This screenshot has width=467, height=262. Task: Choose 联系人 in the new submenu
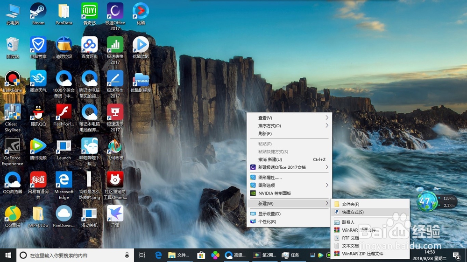370,222
